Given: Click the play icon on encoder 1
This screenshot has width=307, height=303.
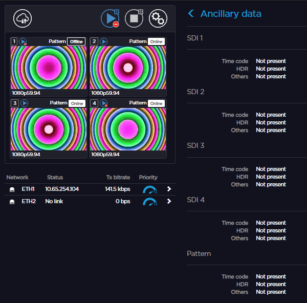Looking at the screenshot, I should click(24, 41).
